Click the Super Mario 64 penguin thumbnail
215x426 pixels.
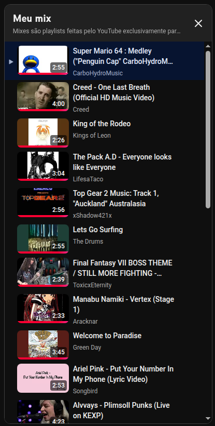tap(43, 60)
